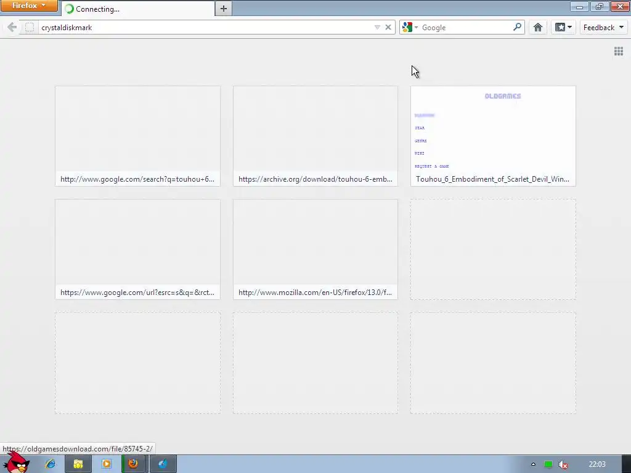Viewport: 631px width, 473px height.
Task: Open the search engine selector with Google icon
Action: click(x=410, y=27)
